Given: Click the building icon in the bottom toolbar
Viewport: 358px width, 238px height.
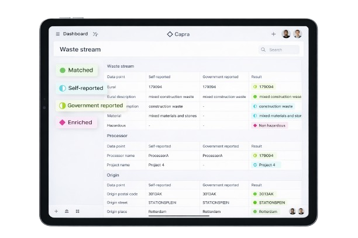Looking at the screenshot, I should [x=67, y=211].
